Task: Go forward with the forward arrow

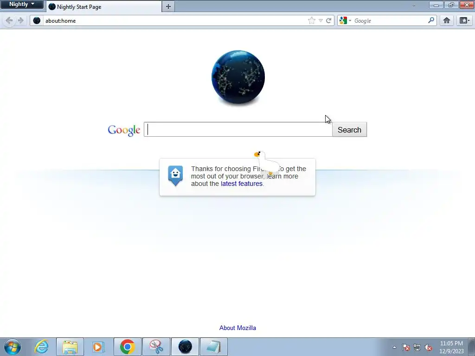Action: click(20, 20)
